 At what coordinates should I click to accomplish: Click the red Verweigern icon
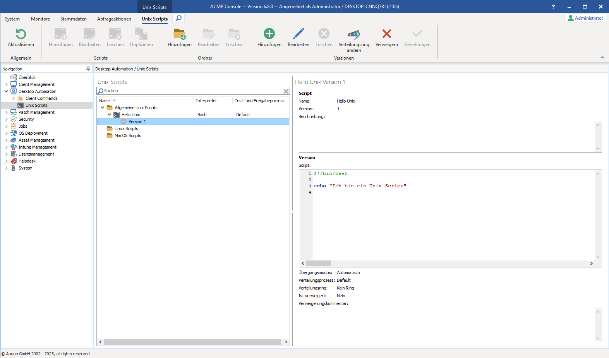386,34
